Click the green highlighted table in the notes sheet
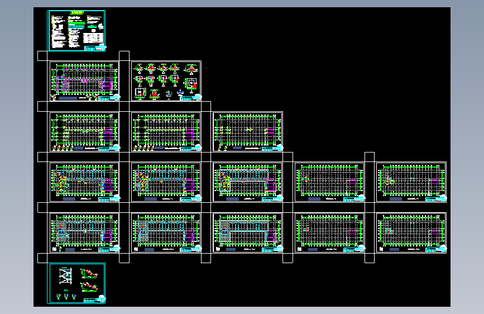Screen dimensions: 484x314 tap(76, 23)
